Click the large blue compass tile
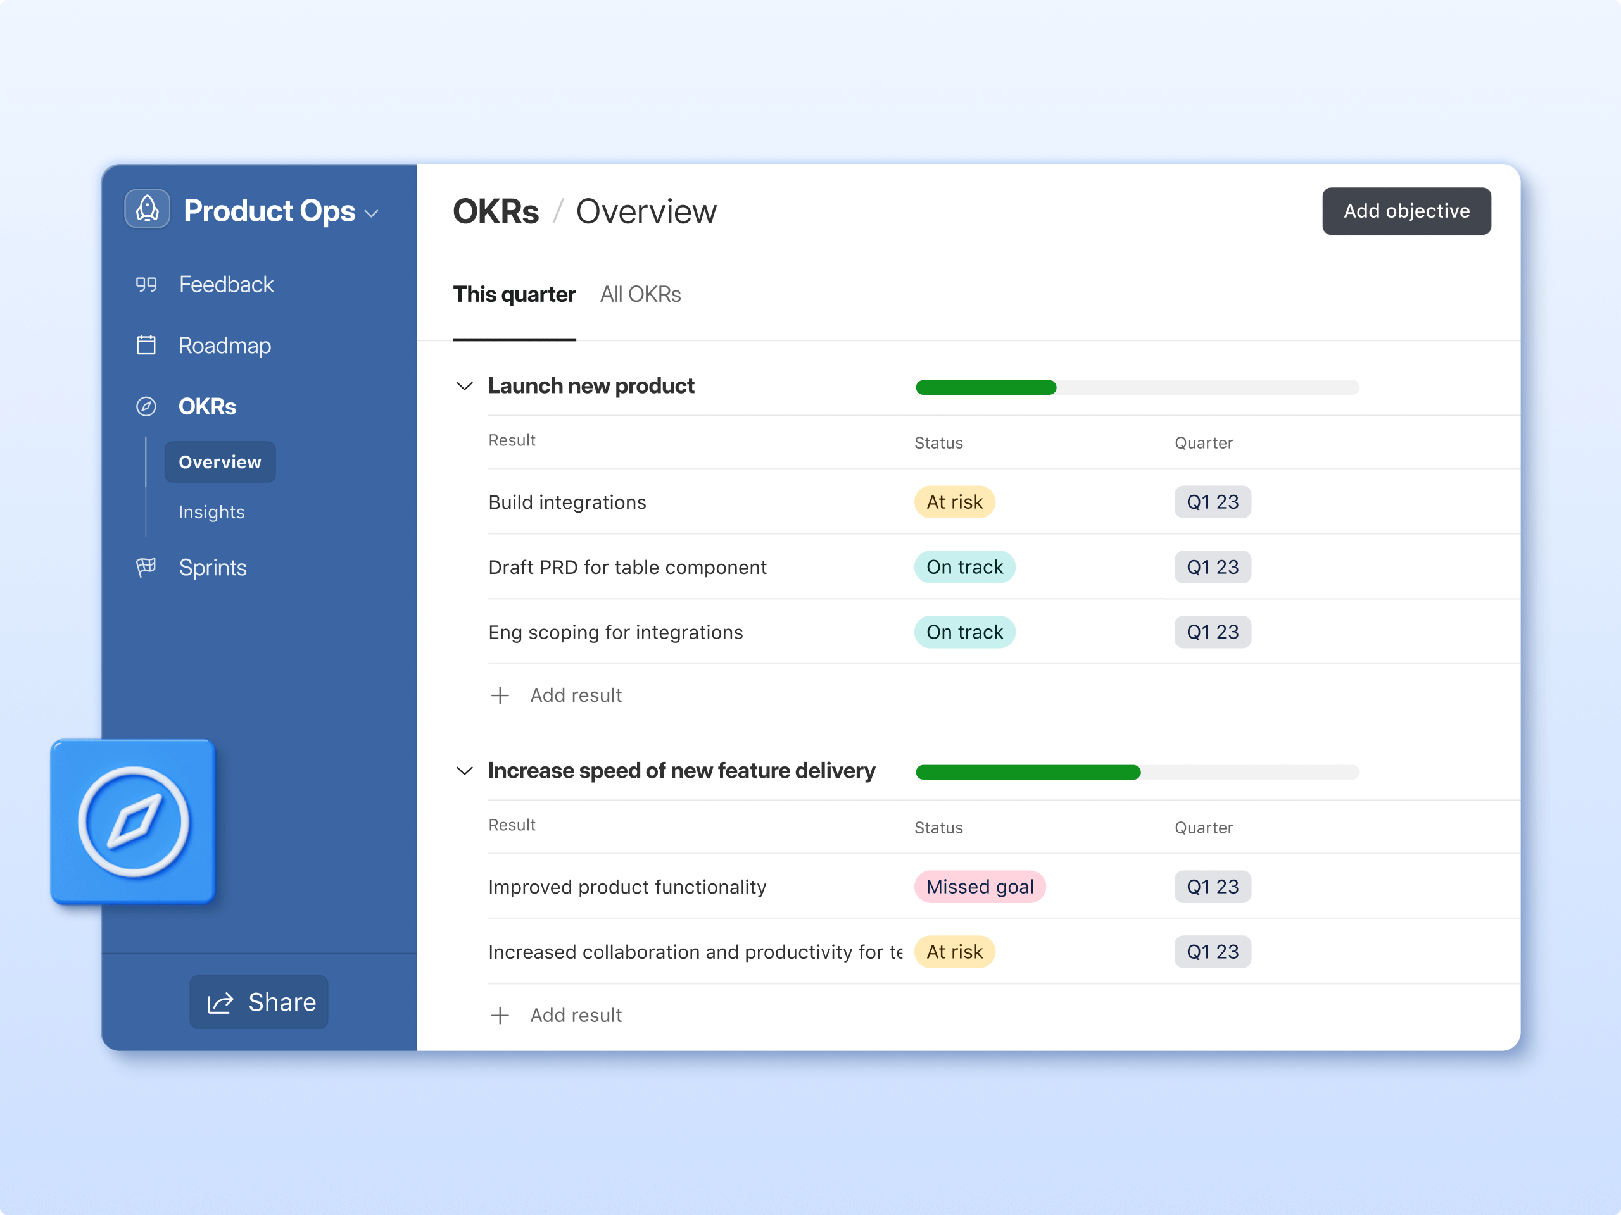This screenshot has width=1621, height=1215. tap(134, 821)
